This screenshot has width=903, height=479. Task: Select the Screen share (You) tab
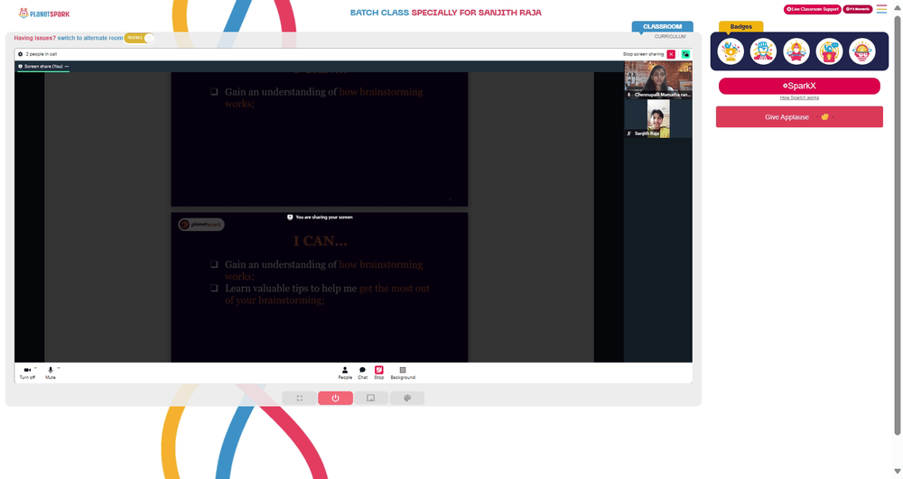pos(43,66)
